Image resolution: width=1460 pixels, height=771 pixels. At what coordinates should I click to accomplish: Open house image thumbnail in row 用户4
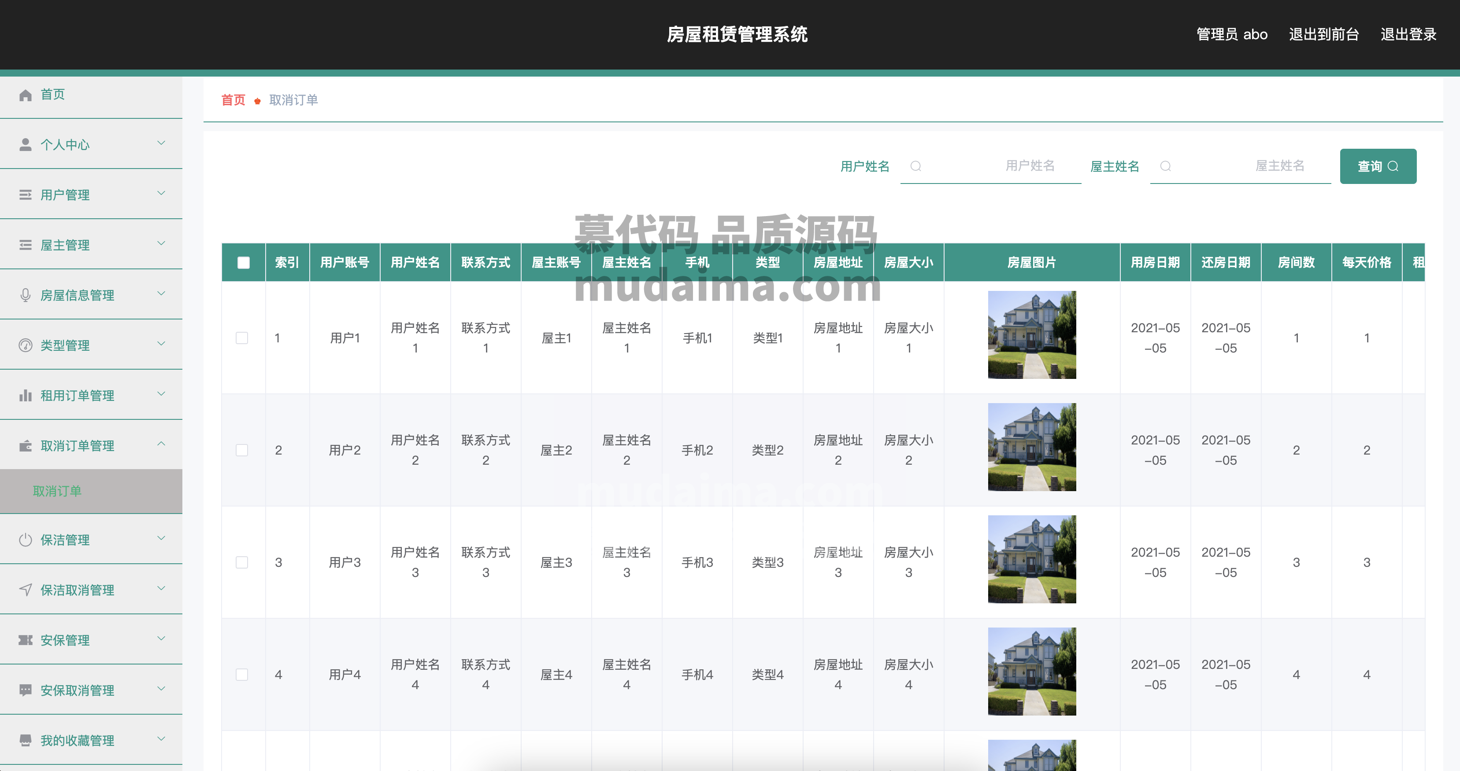(x=1032, y=672)
